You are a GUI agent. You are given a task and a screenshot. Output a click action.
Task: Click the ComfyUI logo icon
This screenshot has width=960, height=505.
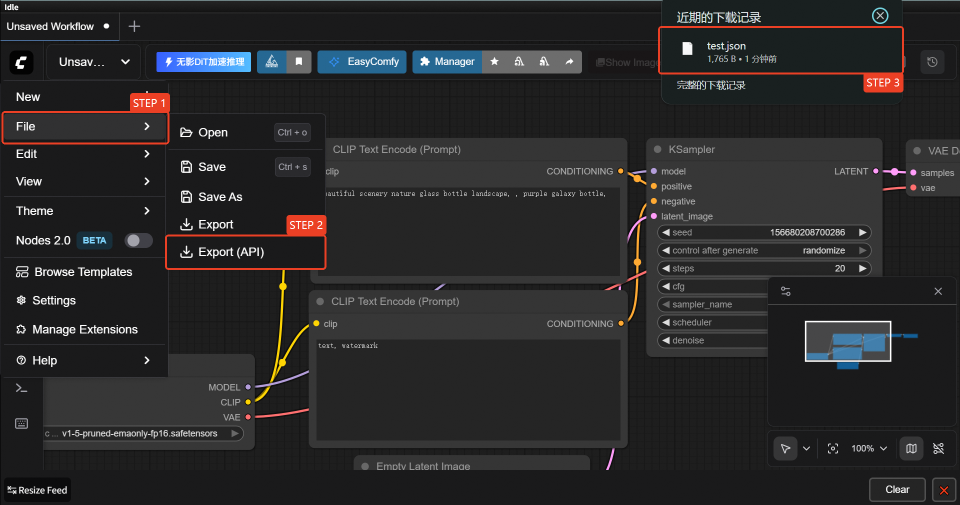21,62
